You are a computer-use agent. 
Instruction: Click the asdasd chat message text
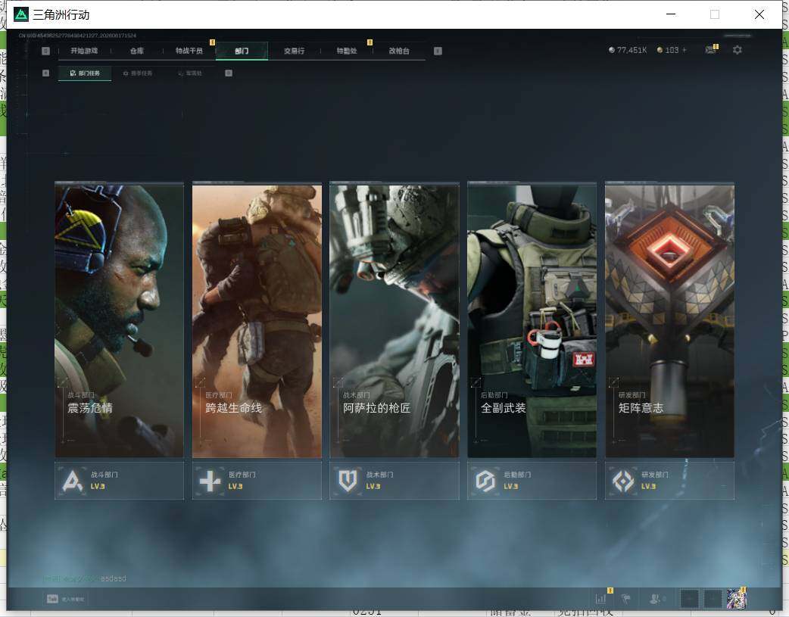(x=114, y=578)
